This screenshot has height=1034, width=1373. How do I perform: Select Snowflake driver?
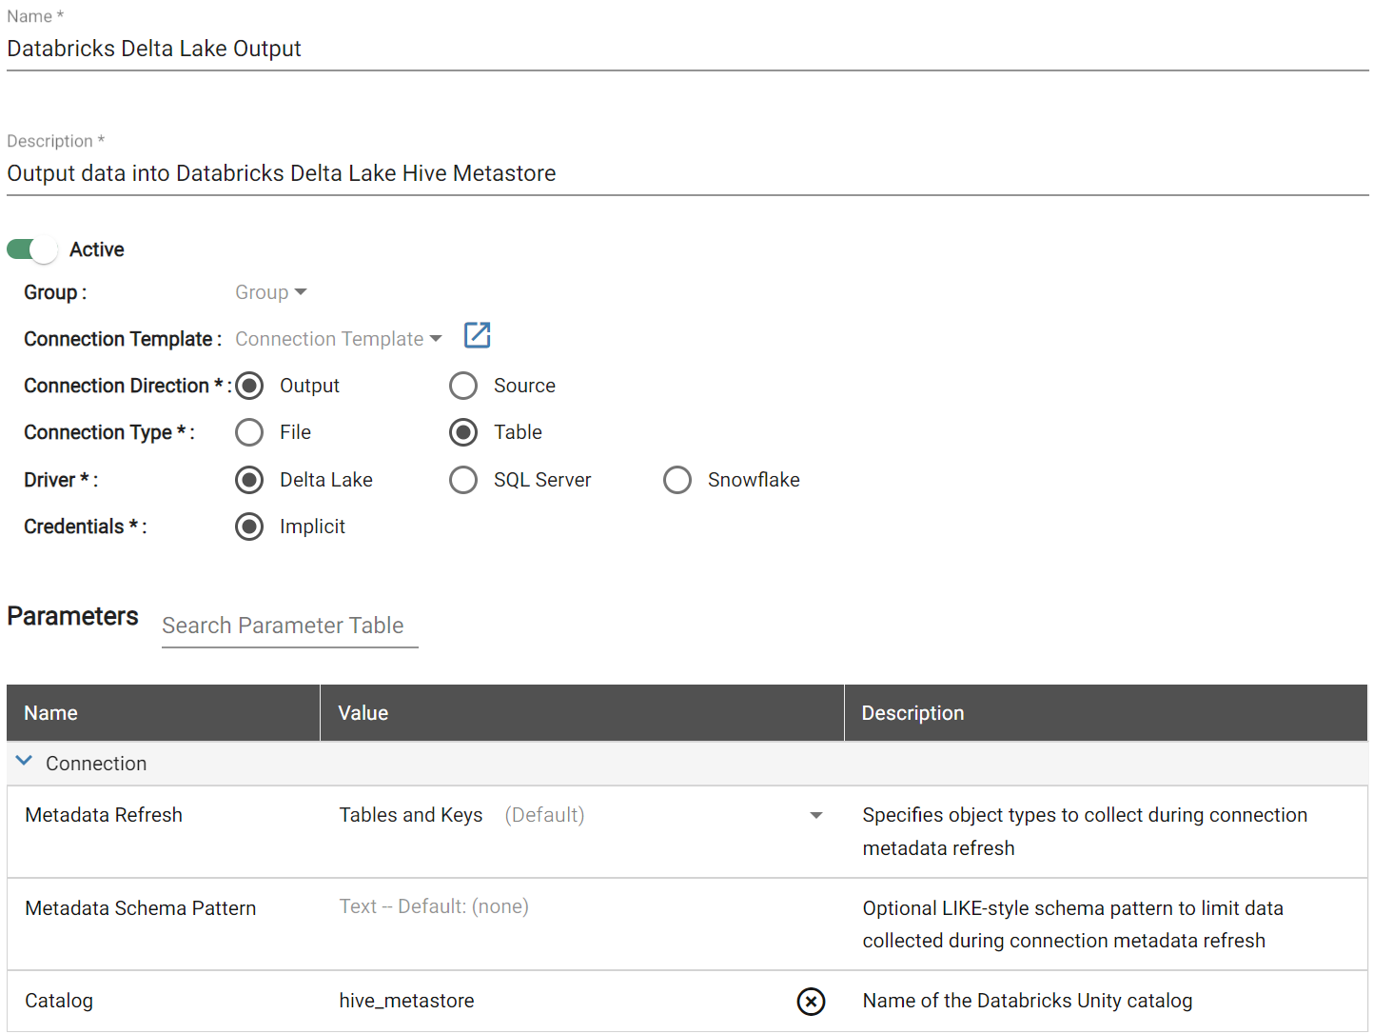click(677, 480)
